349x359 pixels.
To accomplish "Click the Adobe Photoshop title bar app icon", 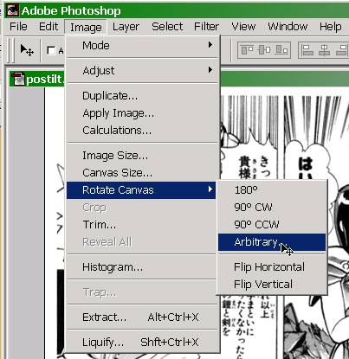I will coord(12,10).
